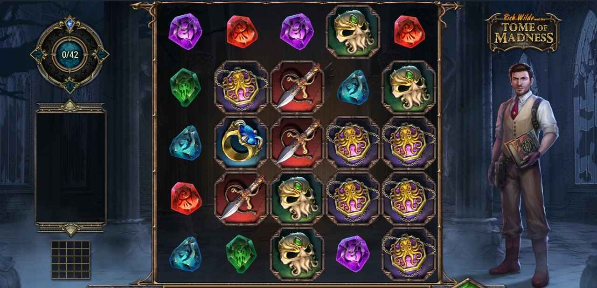The image size is (597, 288).
Task: Click the skull symbol in the bottom row
Action: (x=297, y=255)
